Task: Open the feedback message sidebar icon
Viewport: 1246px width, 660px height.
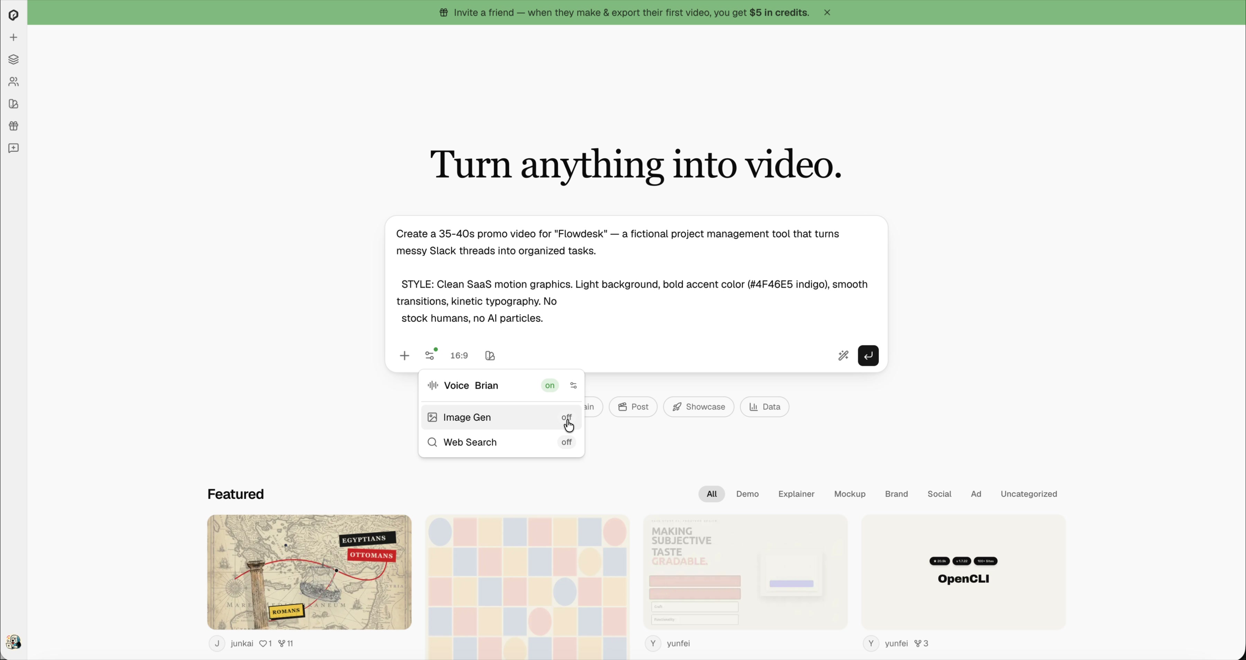Action: 14,149
